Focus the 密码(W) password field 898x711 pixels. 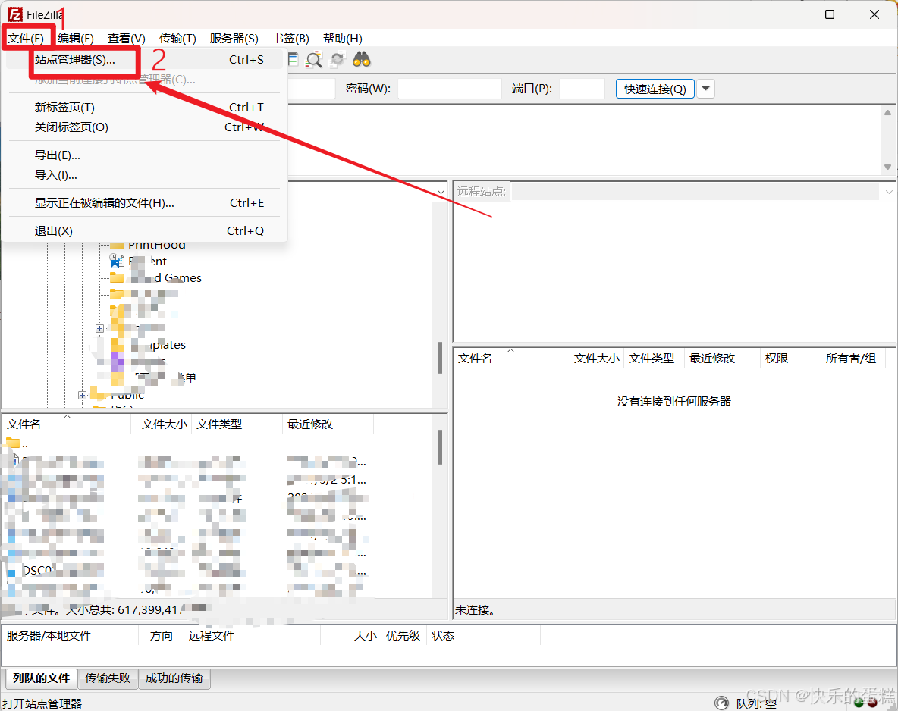coord(450,89)
